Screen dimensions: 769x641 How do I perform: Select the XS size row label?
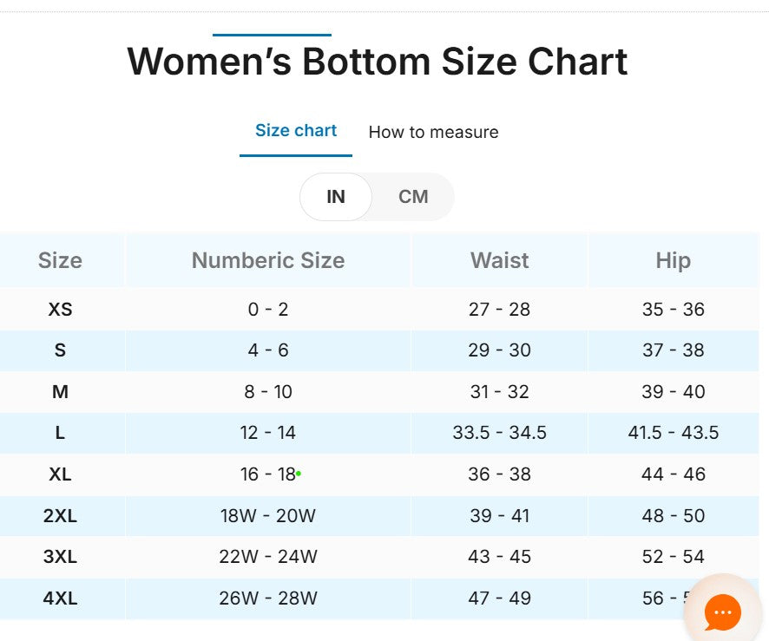pyautogui.click(x=60, y=310)
